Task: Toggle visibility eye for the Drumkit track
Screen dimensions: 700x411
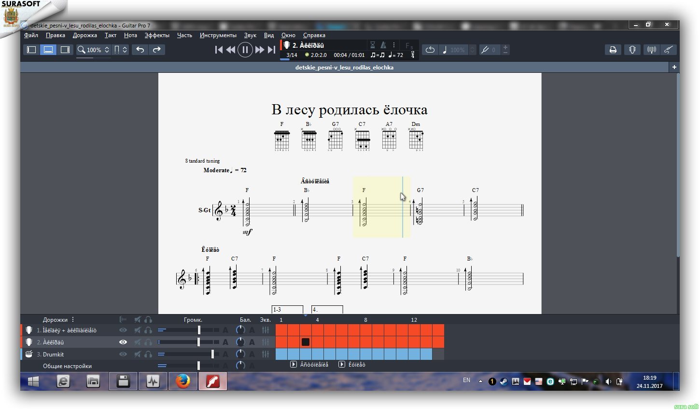Action: (x=123, y=354)
